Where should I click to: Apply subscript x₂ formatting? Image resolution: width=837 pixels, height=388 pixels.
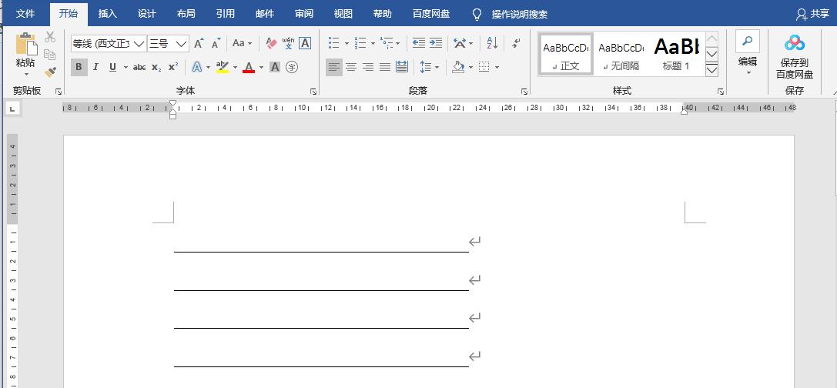156,67
